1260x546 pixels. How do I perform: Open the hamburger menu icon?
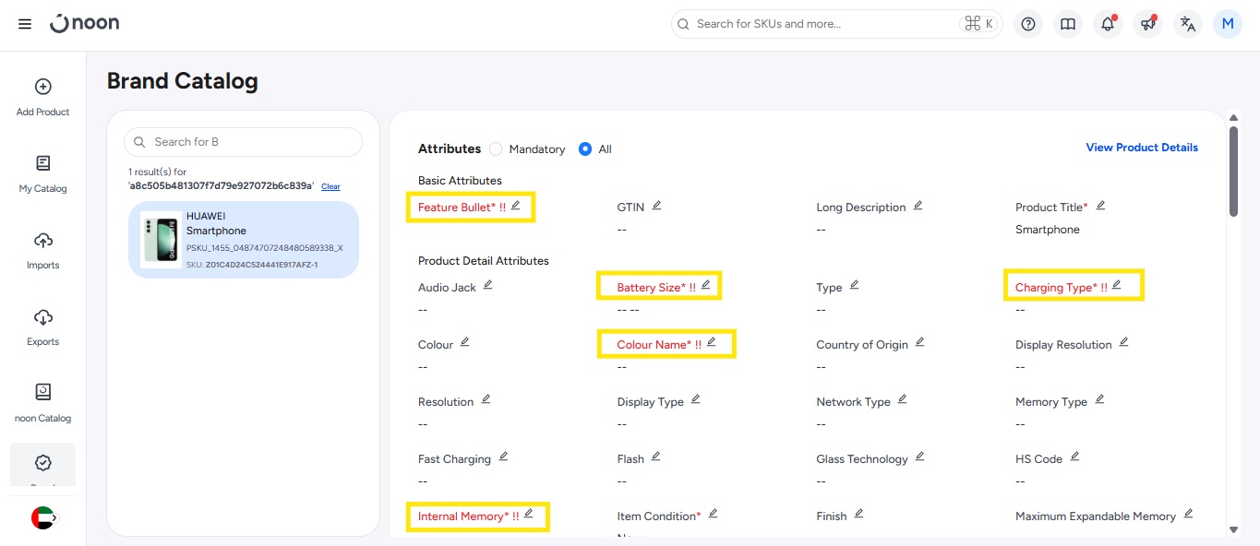click(25, 24)
